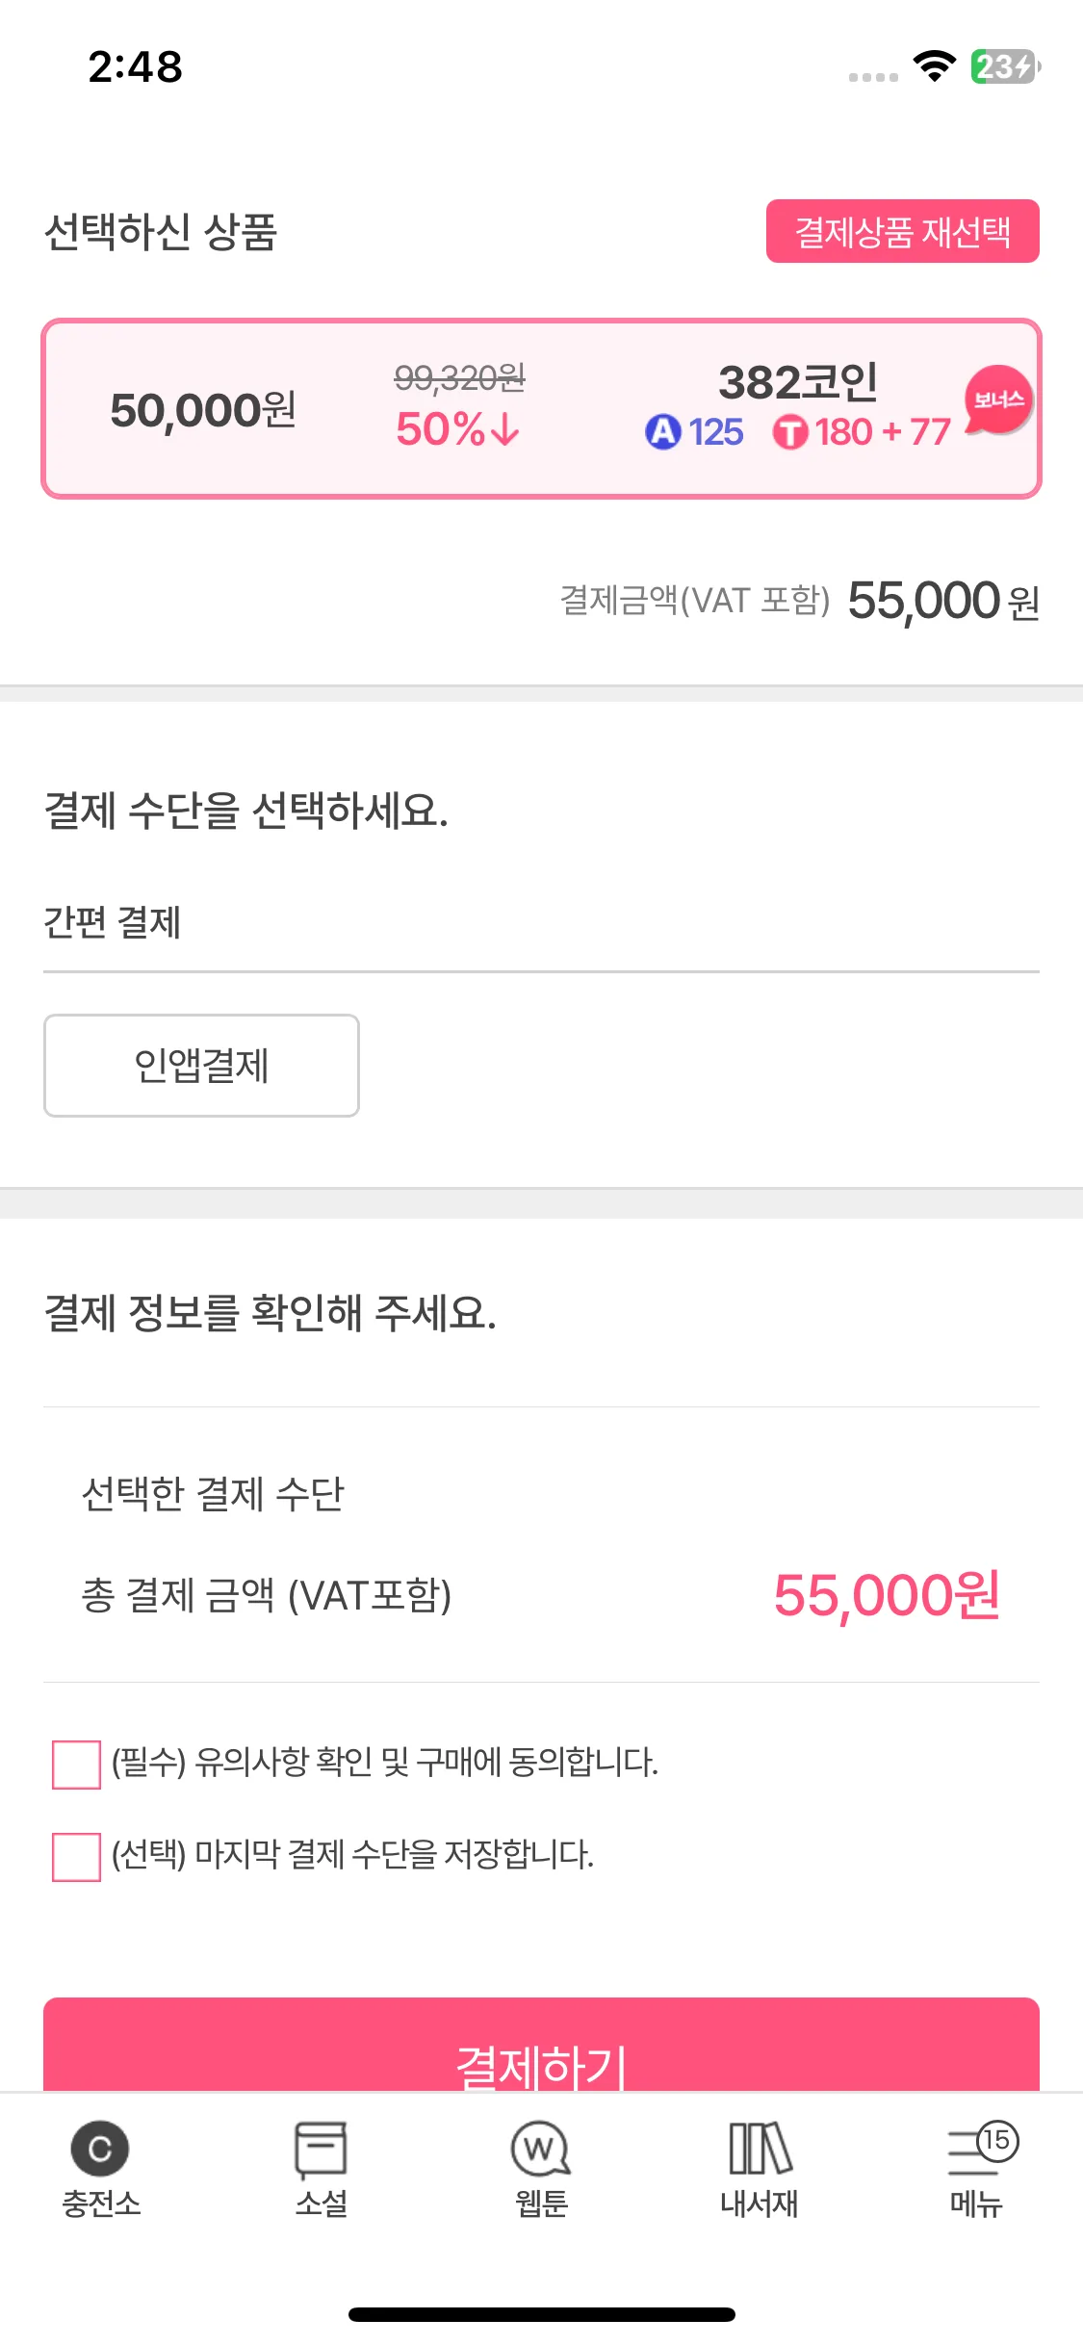Tap the 선택한 결제 수단 row
Screen dimensions: 1083x2345
point(541,1494)
